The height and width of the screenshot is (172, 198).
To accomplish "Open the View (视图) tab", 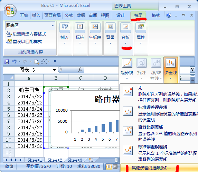I will [105, 16].
